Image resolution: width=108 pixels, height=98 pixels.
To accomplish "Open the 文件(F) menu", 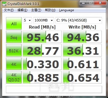I will [x=9, y=10].
